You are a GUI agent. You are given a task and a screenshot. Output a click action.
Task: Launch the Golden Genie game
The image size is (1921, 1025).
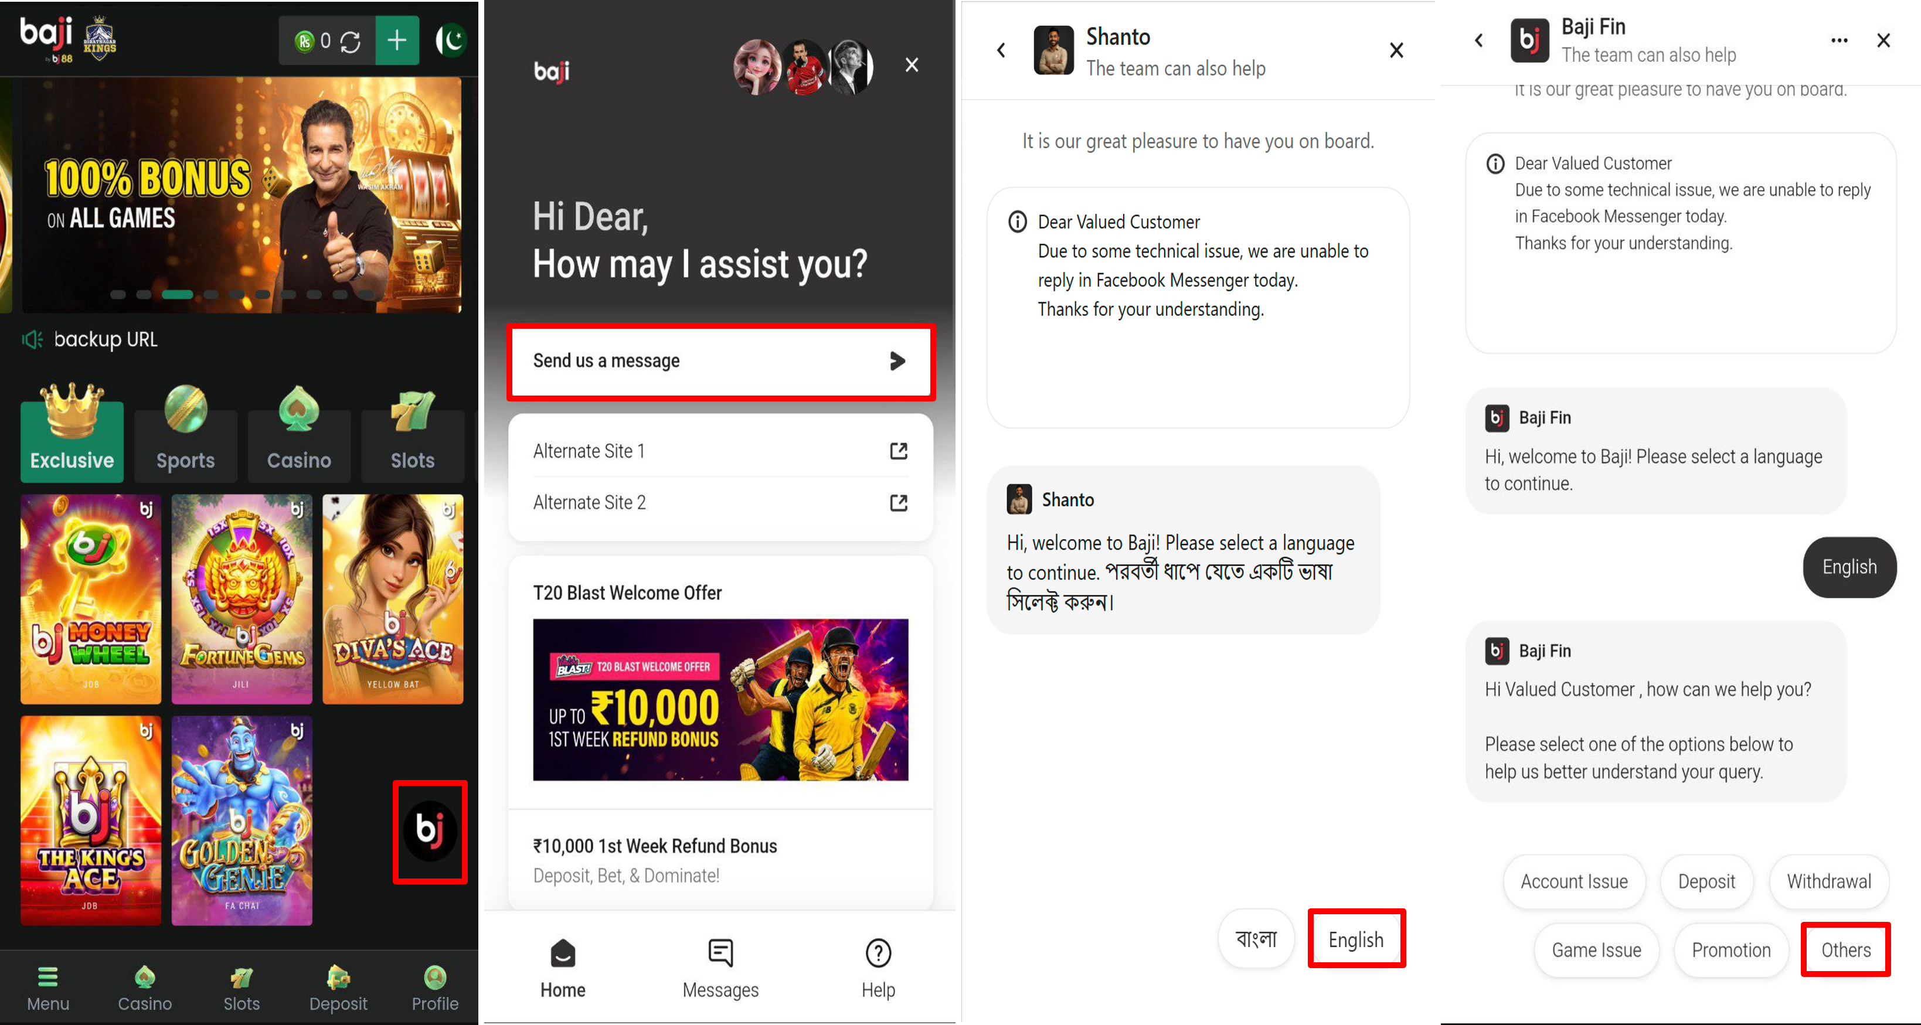(x=242, y=820)
